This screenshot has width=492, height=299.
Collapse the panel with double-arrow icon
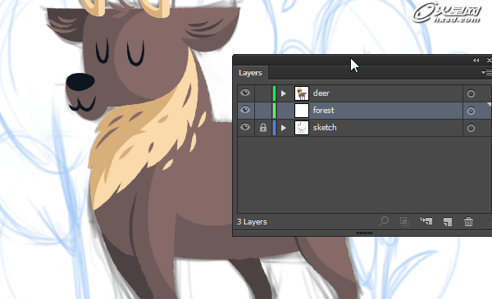(x=476, y=60)
